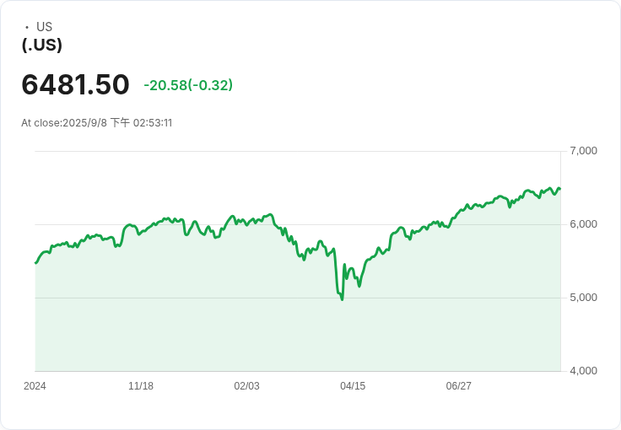
Task: Click the (.US) ticker heading
Action: 42,45
